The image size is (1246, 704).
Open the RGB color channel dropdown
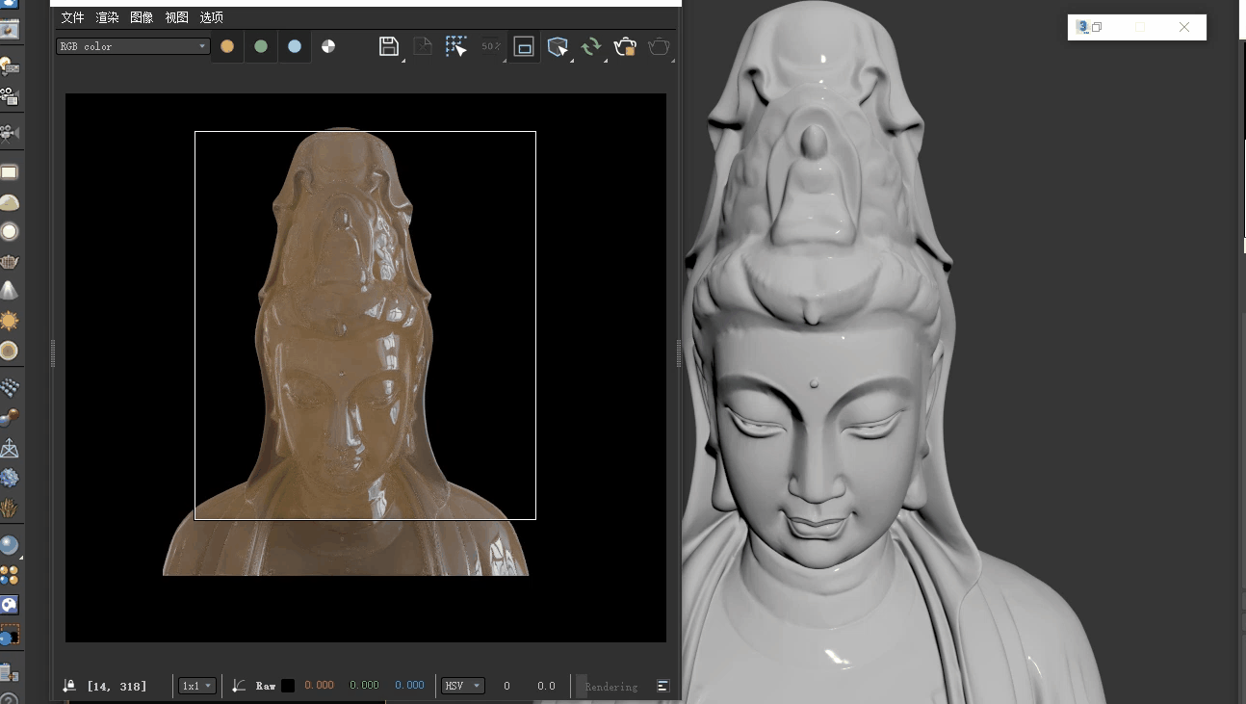(x=133, y=46)
